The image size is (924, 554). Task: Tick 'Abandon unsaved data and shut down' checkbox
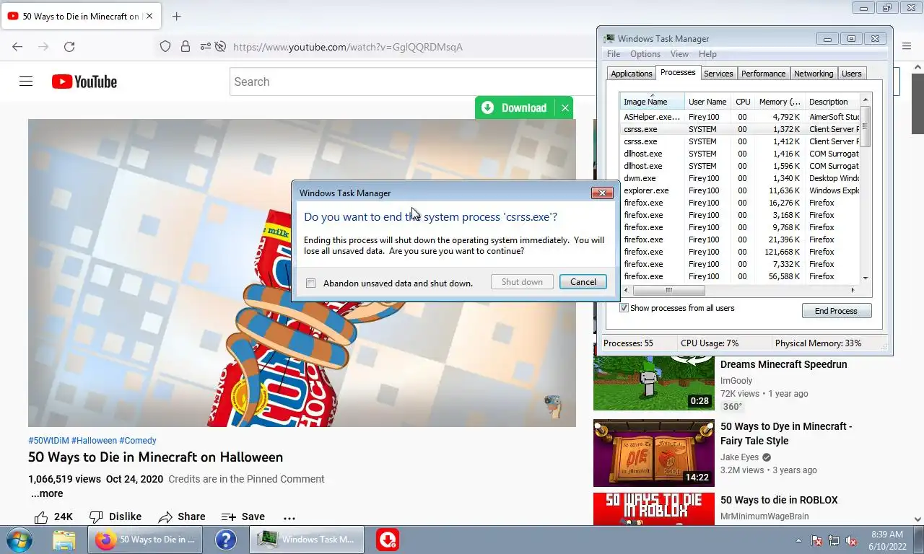click(x=310, y=283)
